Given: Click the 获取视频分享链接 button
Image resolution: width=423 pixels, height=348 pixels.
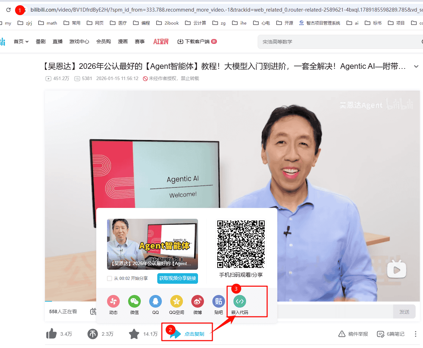Looking at the screenshot, I should coord(178,278).
